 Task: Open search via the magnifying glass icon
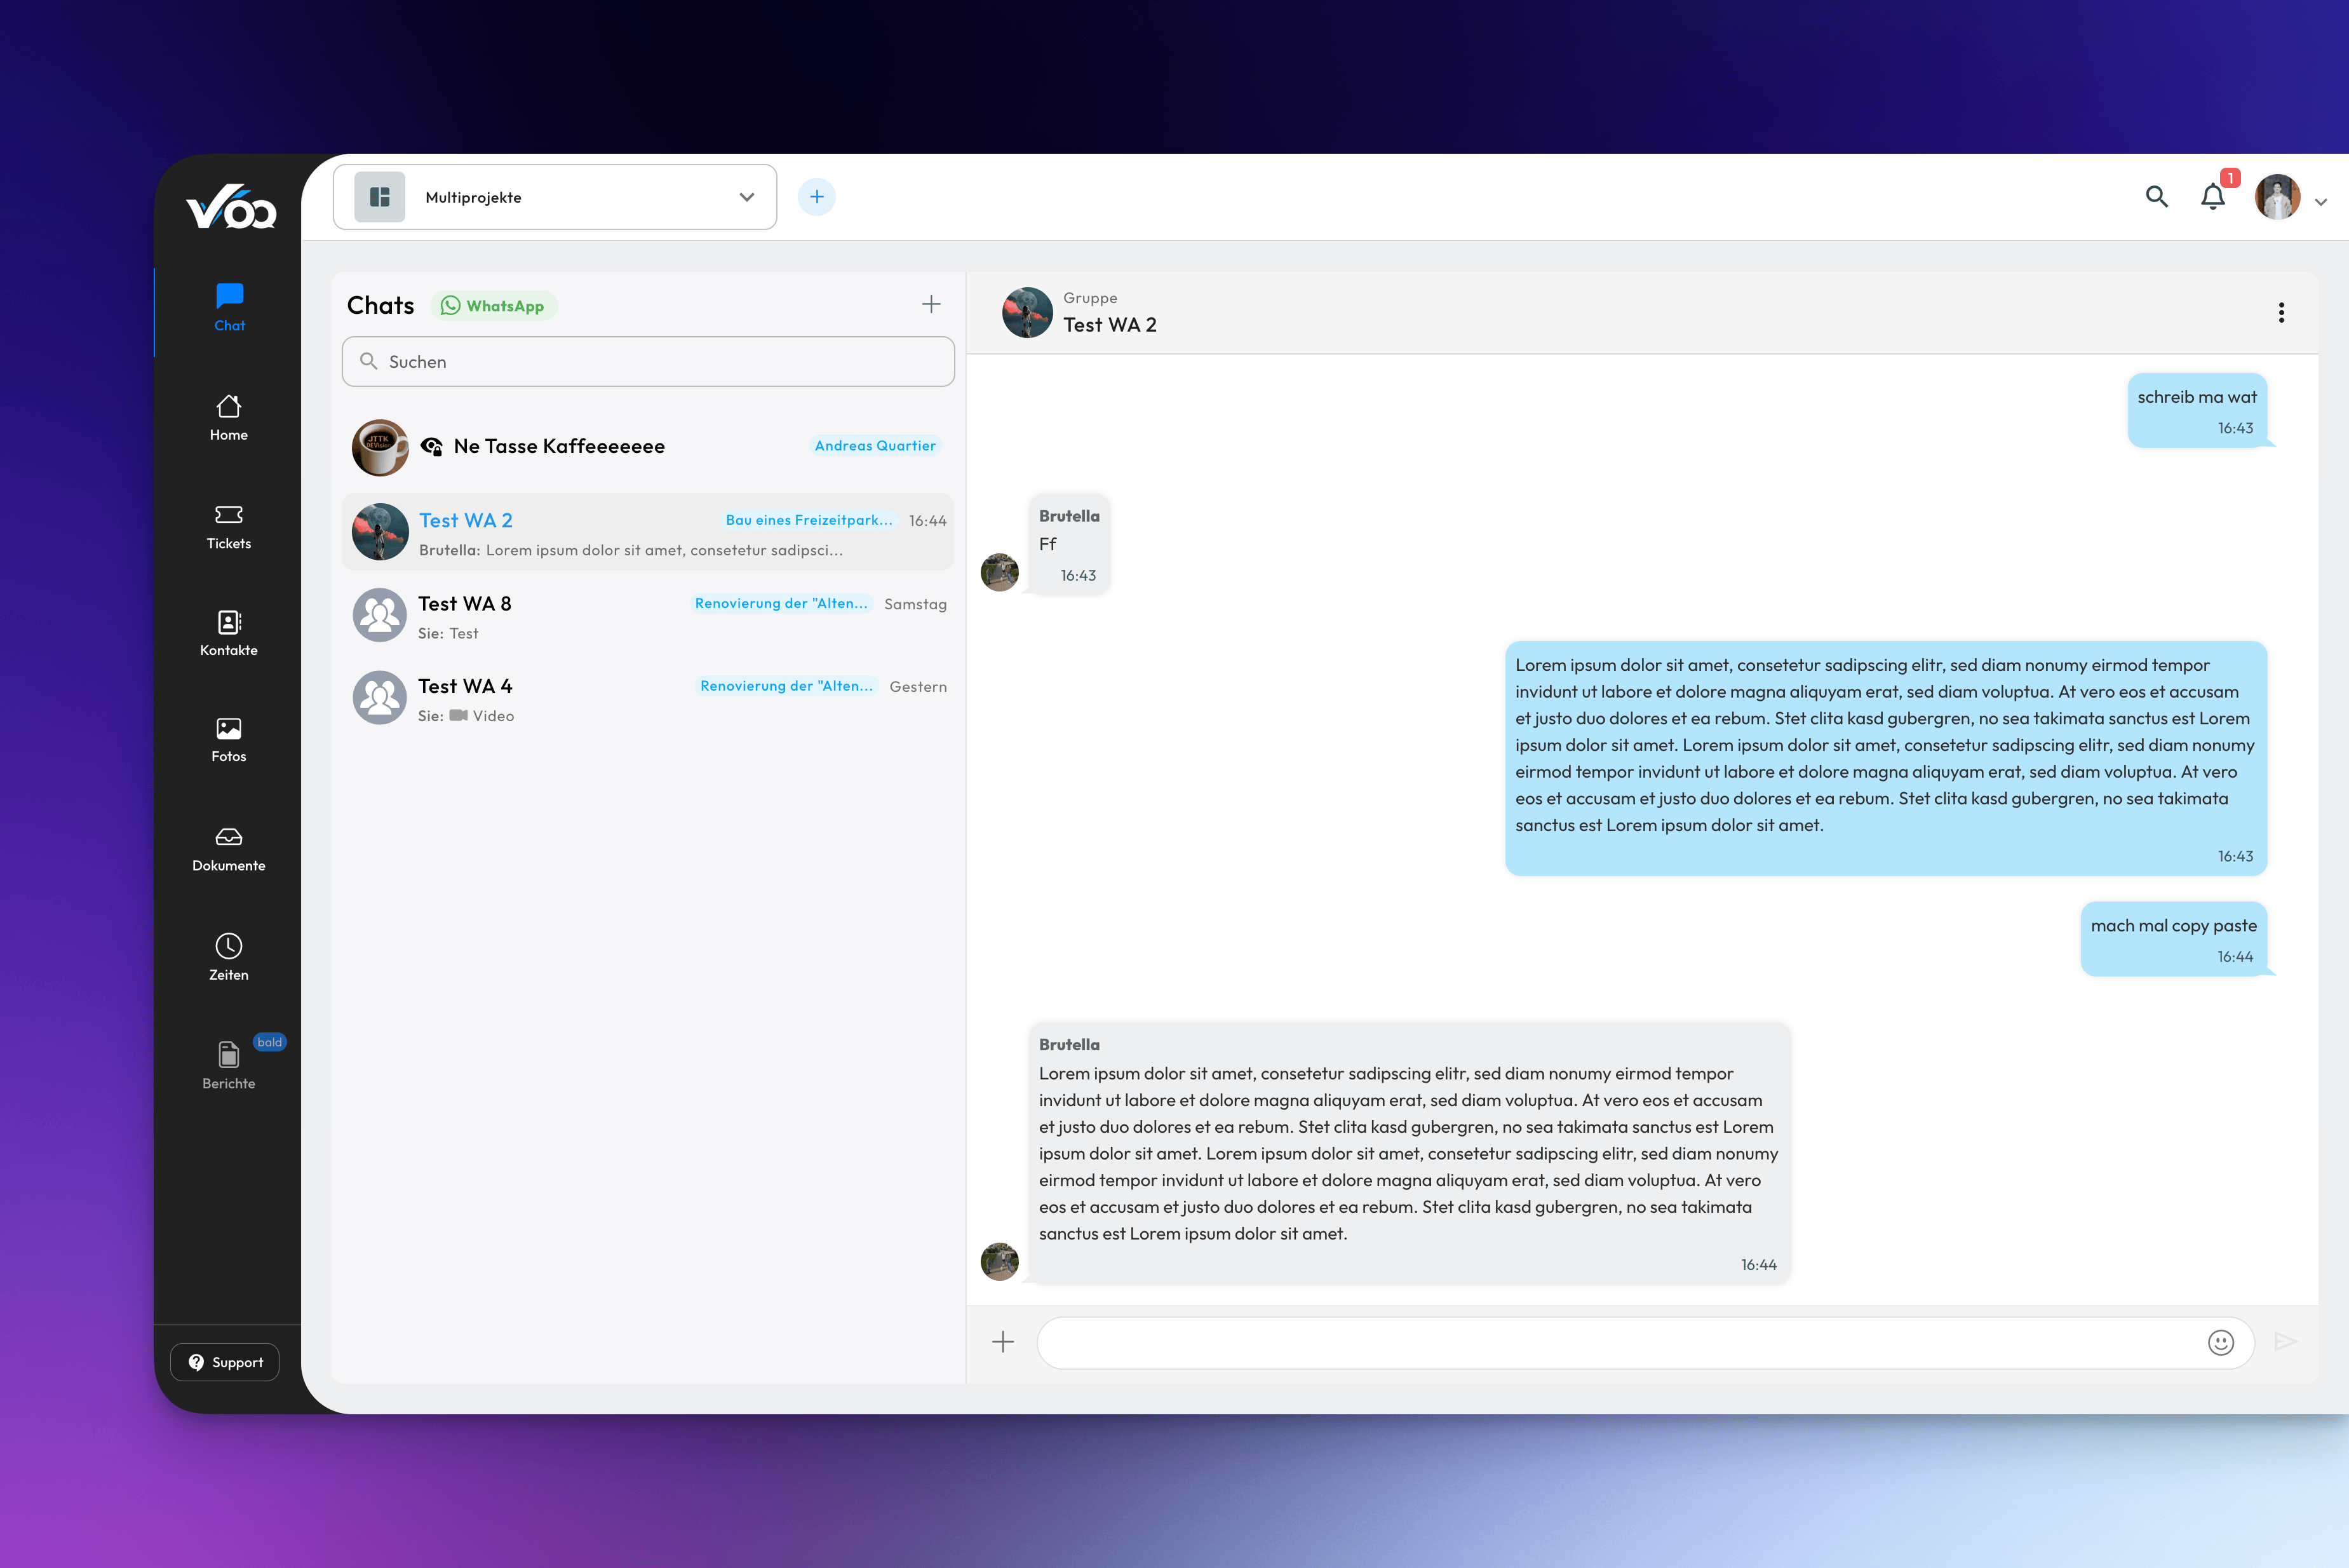pyautogui.click(x=2156, y=197)
